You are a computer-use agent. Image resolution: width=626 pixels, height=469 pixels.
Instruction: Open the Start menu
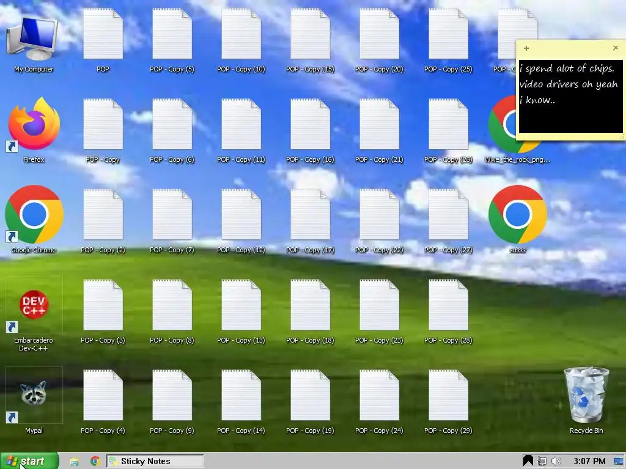[x=29, y=461]
